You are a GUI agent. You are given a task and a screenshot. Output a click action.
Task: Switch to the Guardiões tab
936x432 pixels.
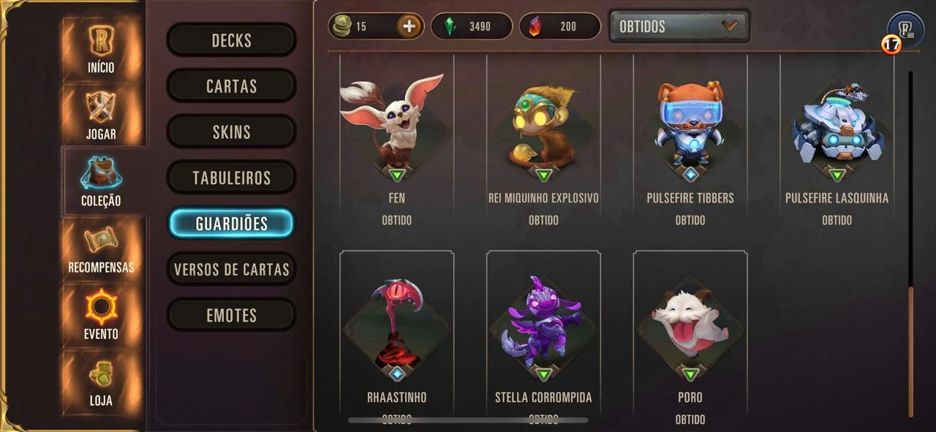pyautogui.click(x=231, y=224)
